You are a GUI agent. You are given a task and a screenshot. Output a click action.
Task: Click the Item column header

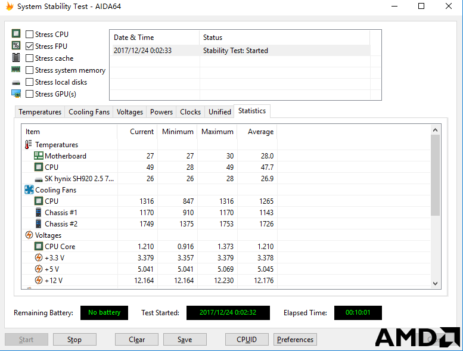[69, 132]
